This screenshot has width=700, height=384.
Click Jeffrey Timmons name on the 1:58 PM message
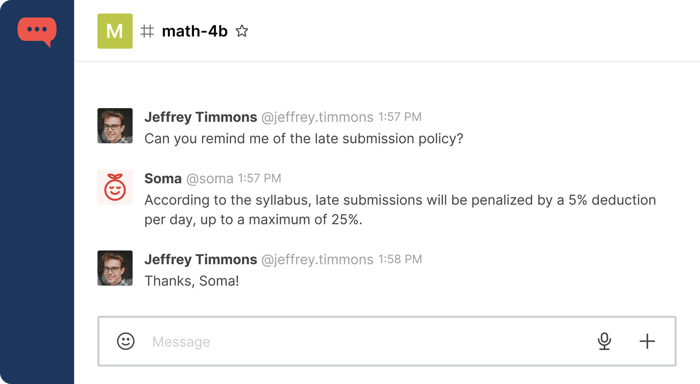pyautogui.click(x=201, y=259)
